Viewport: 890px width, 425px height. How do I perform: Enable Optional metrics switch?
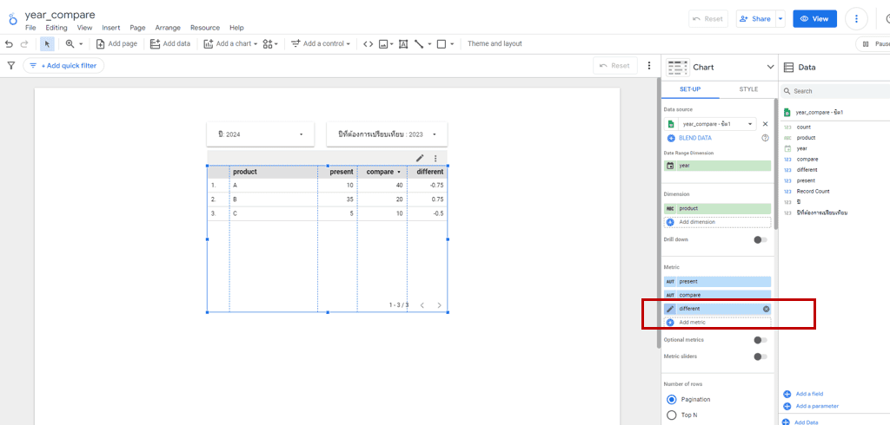pyautogui.click(x=760, y=340)
